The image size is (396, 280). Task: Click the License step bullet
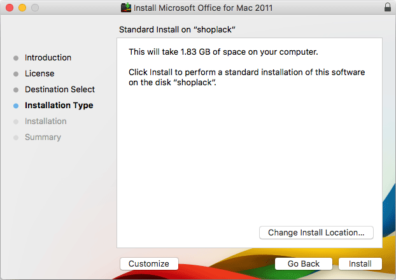pos(16,74)
